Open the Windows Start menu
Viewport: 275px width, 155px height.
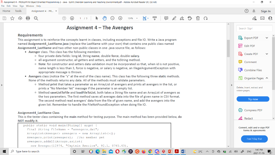[x=4, y=151]
